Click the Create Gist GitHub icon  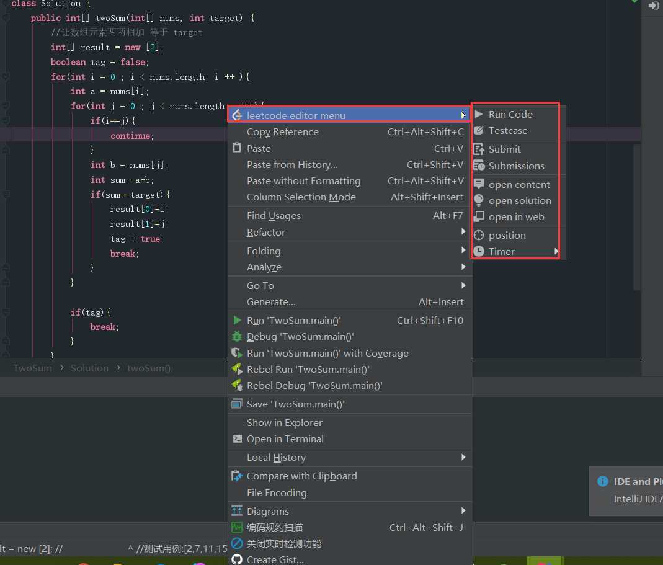pyautogui.click(x=237, y=559)
